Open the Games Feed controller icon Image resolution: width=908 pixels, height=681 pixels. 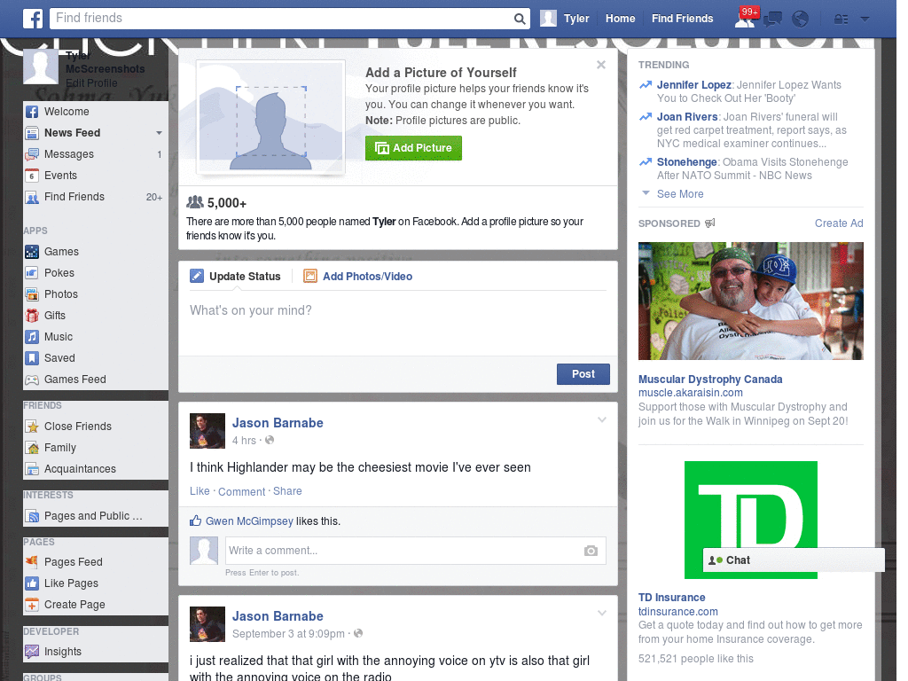pyautogui.click(x=33, y=380)
